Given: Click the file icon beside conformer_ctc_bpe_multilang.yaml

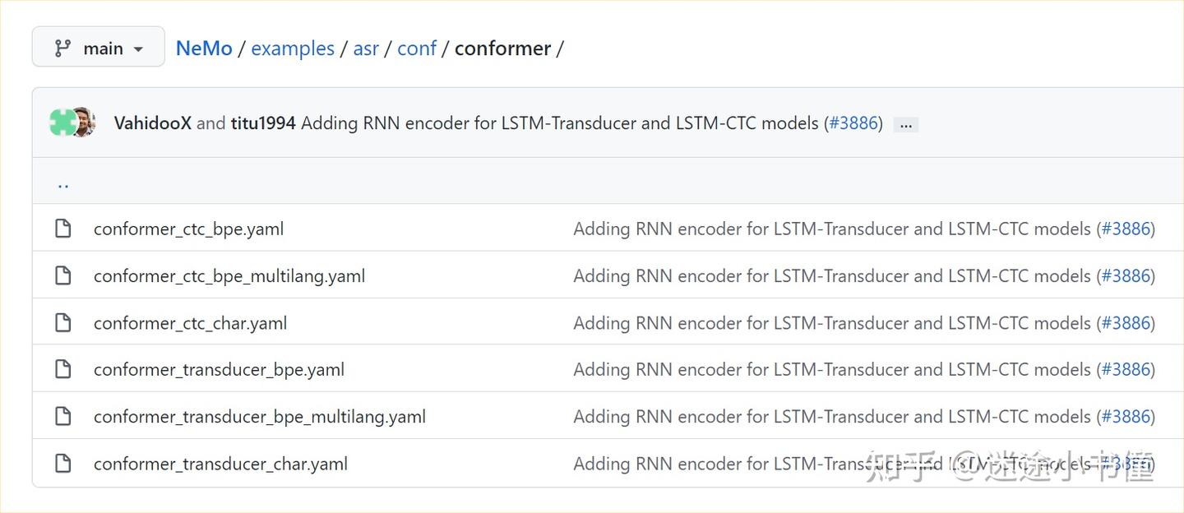Looking at the screenshot, I should click(x=63, y=275).
